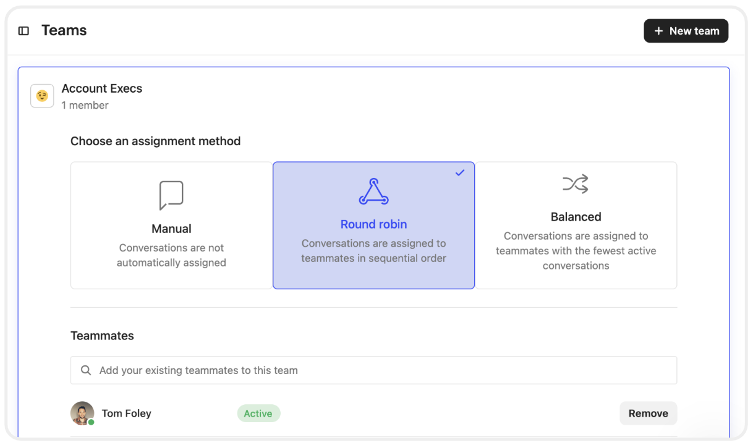Open Tom Foley's avatar photo

coord(82,413)
